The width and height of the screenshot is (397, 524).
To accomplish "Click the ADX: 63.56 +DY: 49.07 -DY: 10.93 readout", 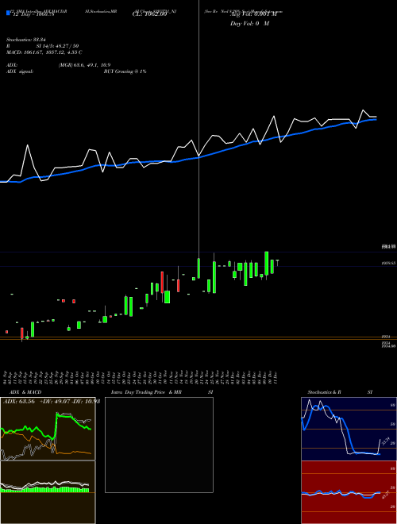I will click(52, 402).
